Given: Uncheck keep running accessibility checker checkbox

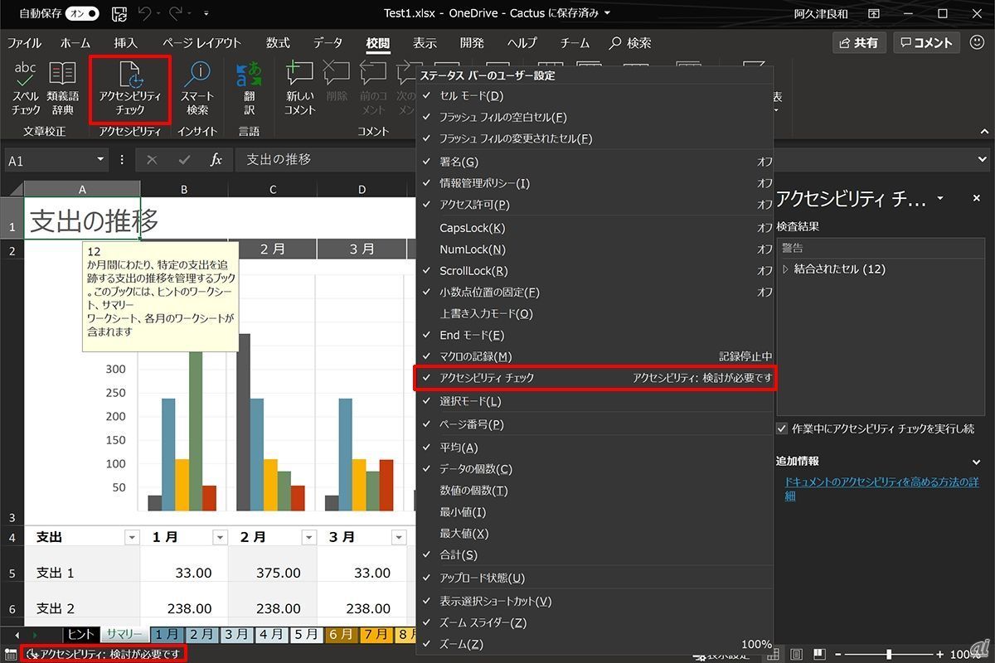Looking at the screenshot, I should click(x=782, y=428).
